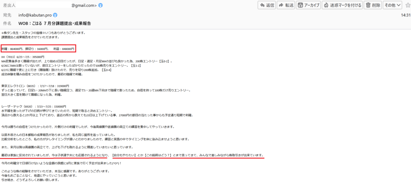Image resolution: width=411 pixels, height=196 pixels.
Task: Click line 成功体験を積み自信をつけたかったので
Action: [x=42, y=74]
